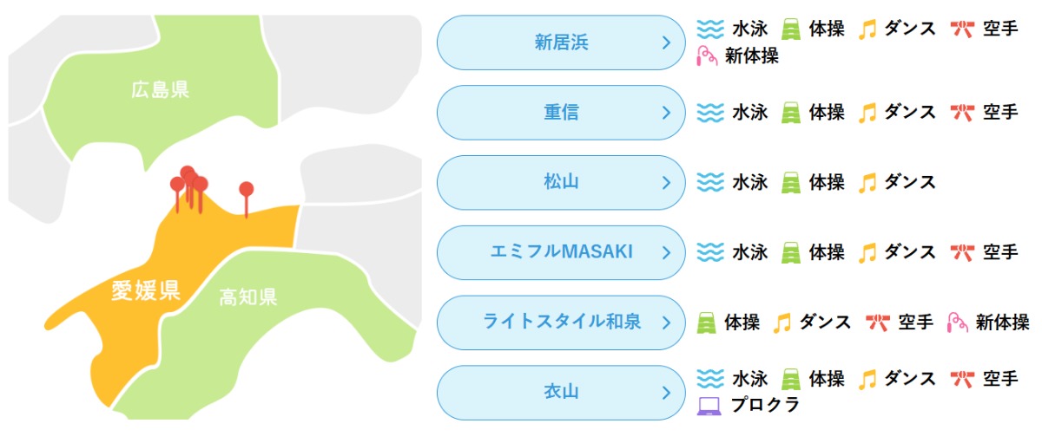Open the 重信 location button
The height and width of the screenshot is (443, 1042).
561,113
